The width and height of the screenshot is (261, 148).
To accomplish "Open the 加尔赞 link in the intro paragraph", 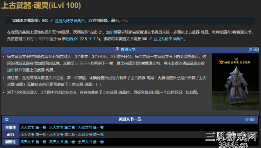I will 111,32.
